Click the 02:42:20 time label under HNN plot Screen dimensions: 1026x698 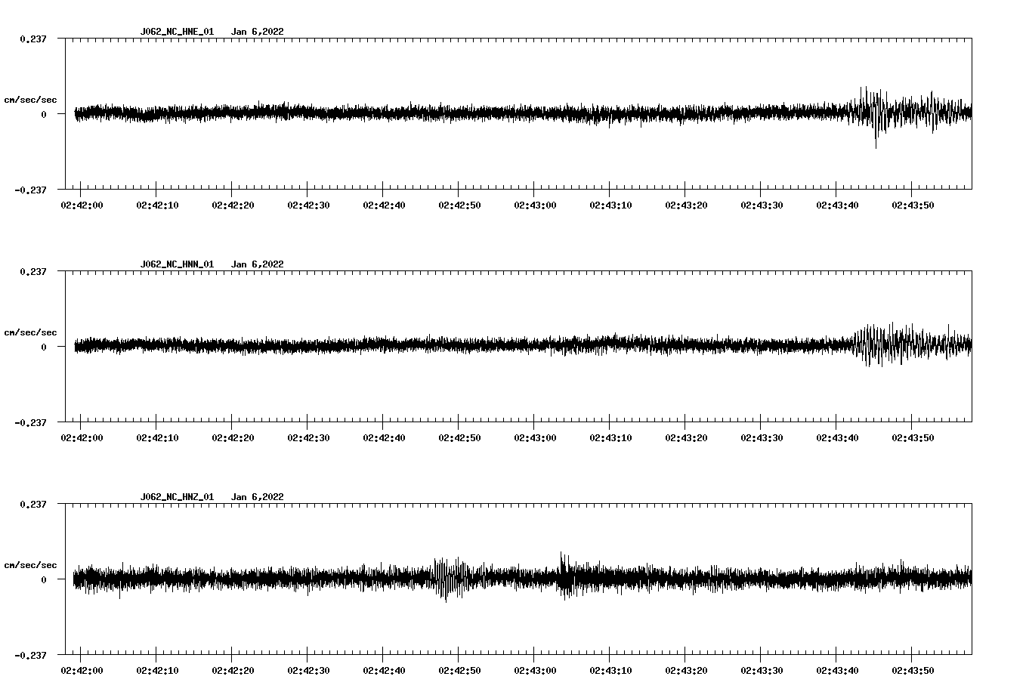(x=233, y=437)
